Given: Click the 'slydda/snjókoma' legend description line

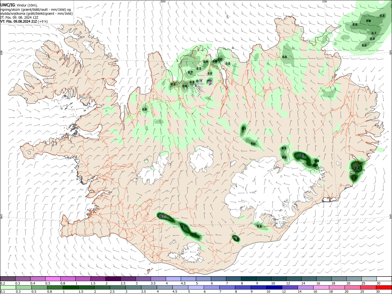Looking at the screenshot, I should (x=37, y=13).
